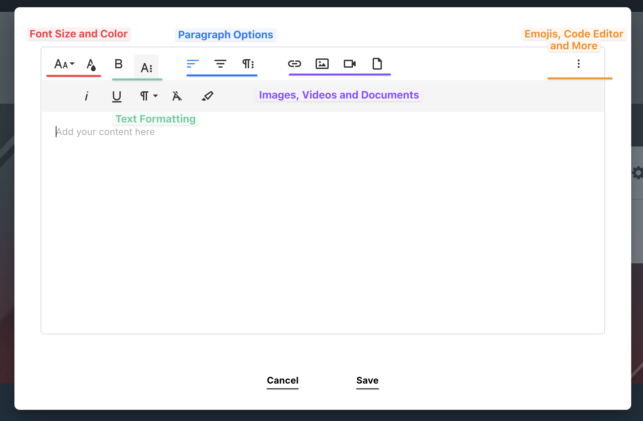Viewport: 643px width, 421px height.
Task: Open the paragraph format dropdown
Action: pos(149,96)
